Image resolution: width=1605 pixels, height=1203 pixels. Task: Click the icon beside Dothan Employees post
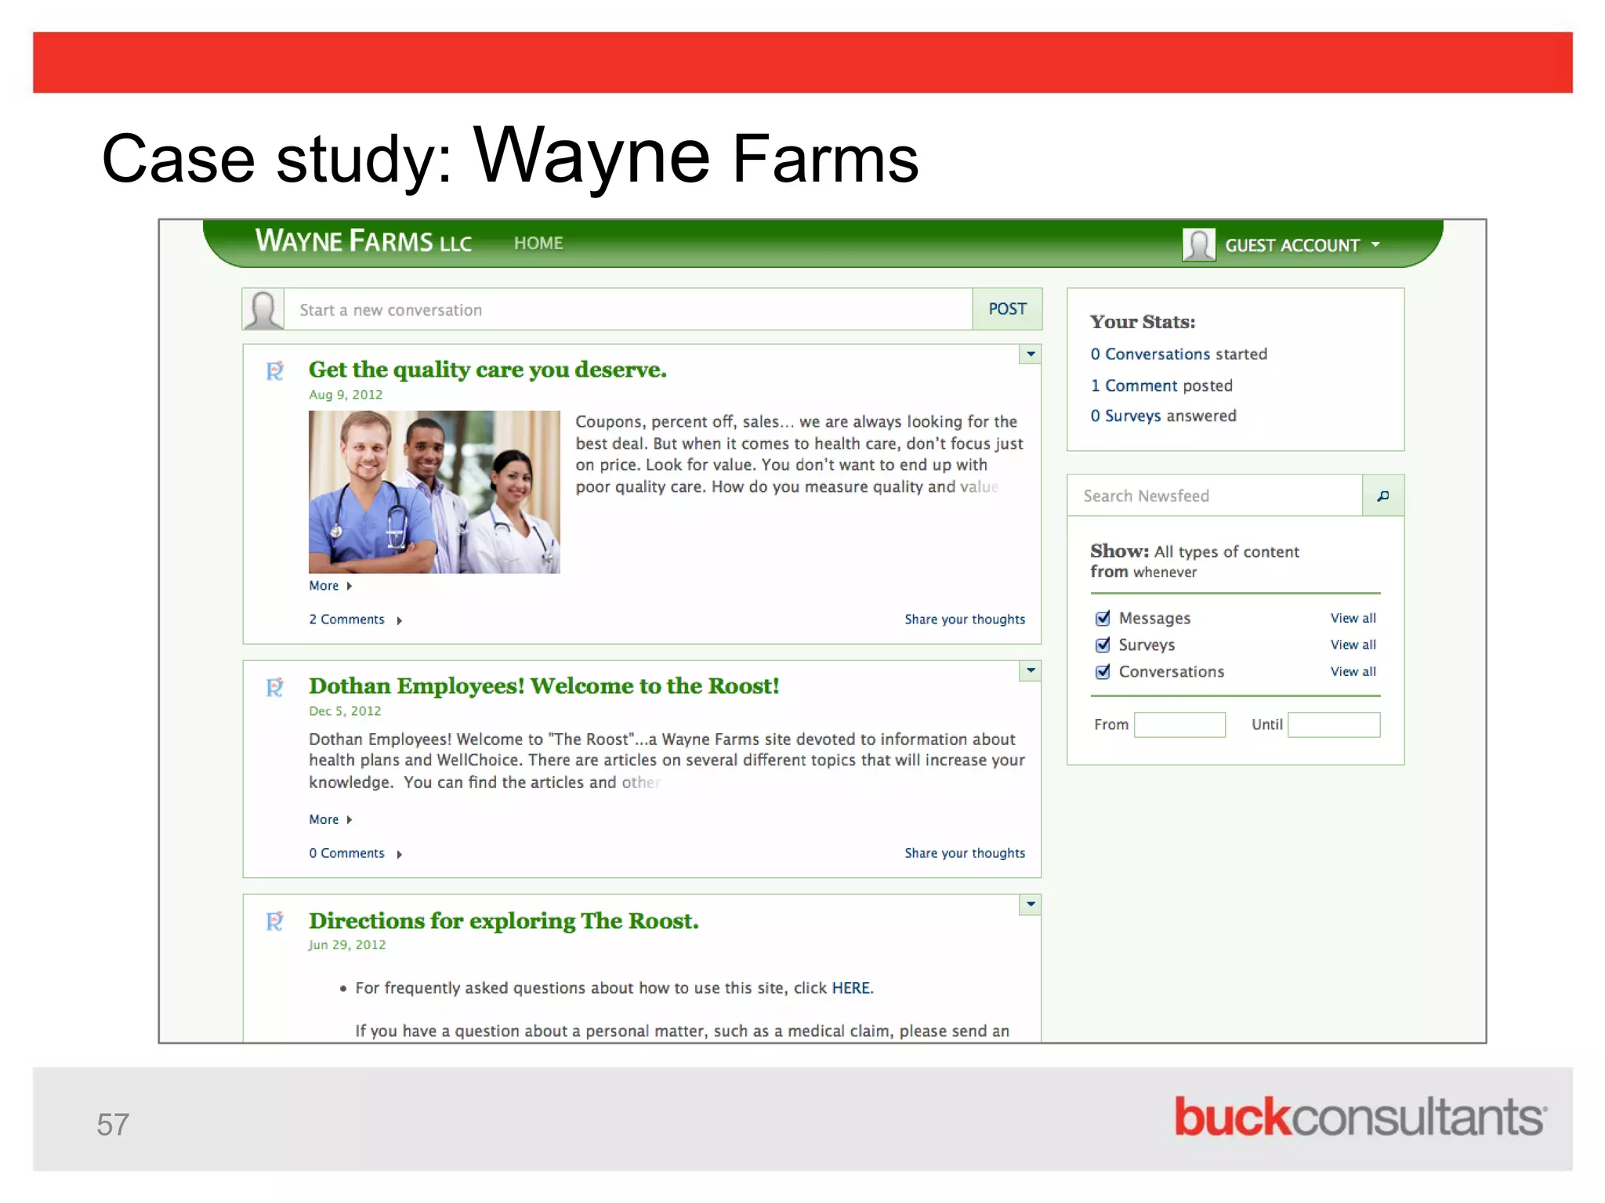coord(274,687)
